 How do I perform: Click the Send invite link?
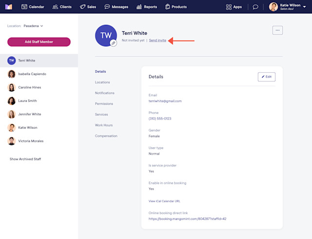157,40
